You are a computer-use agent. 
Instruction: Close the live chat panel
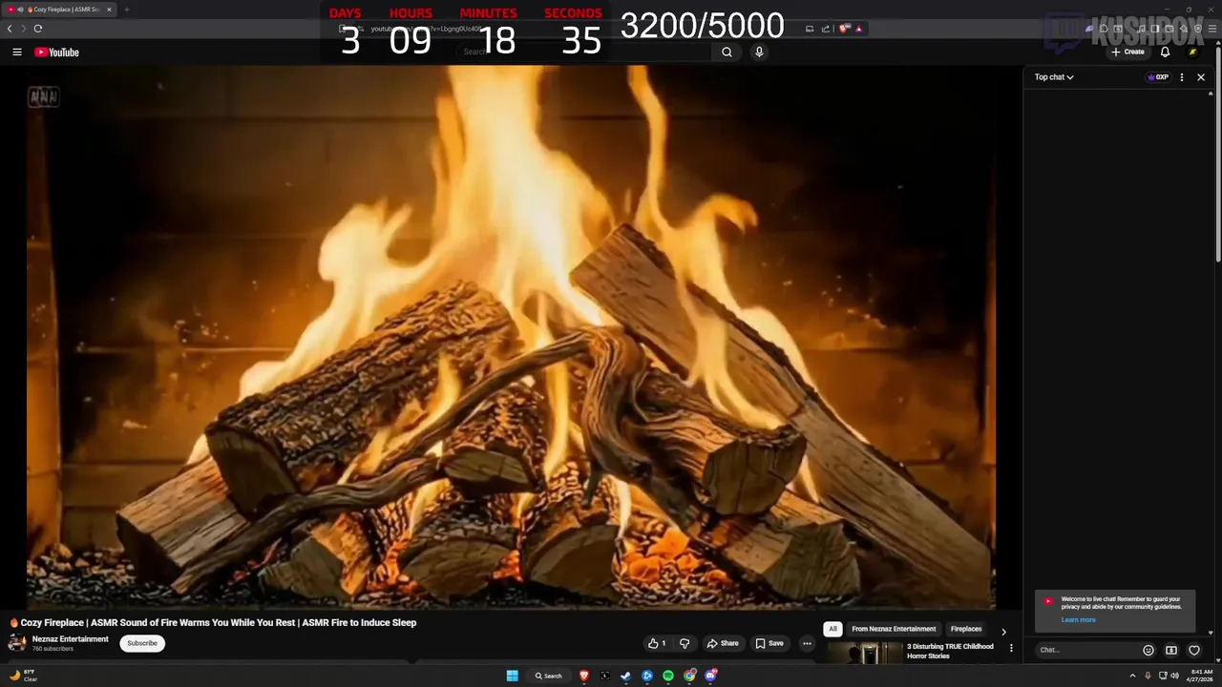1201,77
